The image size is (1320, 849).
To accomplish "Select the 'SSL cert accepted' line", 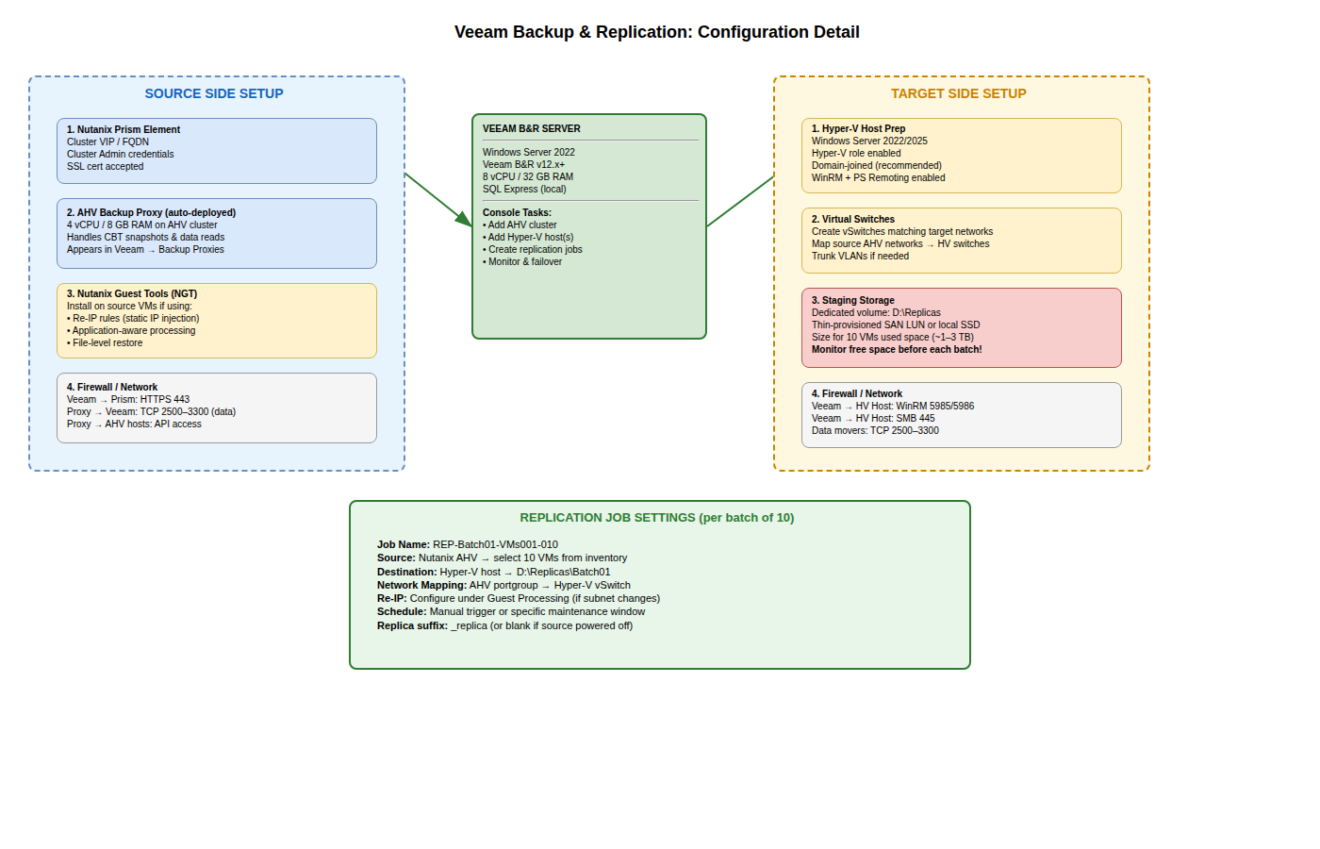I will tap(106, 166).
